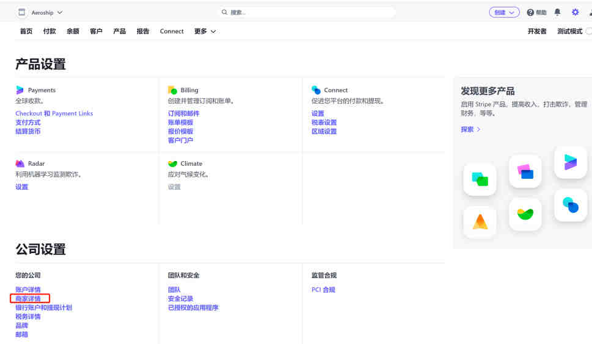The width and height of the screenshot is (592, 344).
Task: Open the settings gear icon
Action: point(575,12)
